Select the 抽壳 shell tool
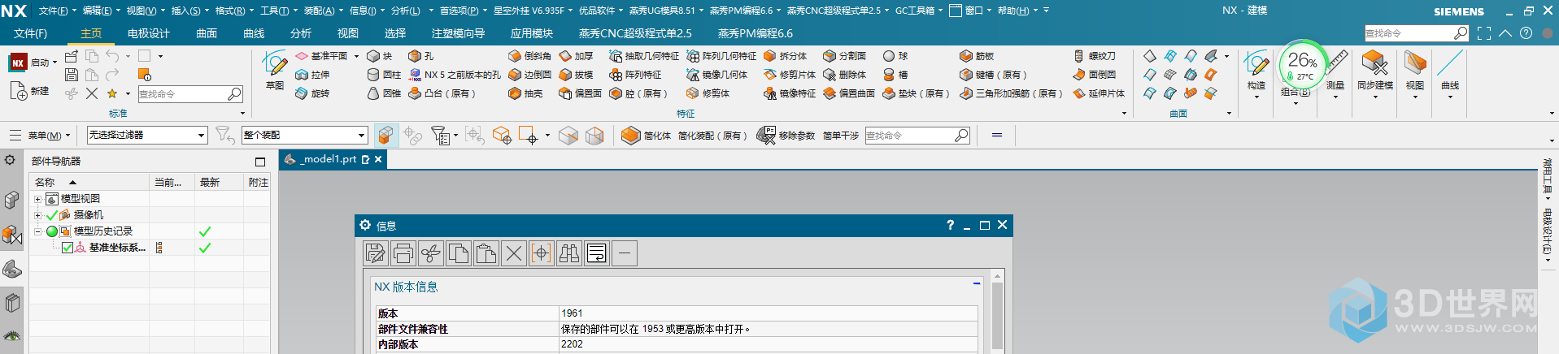This screenshot has width=1559, height=354. click(x=525, y=93)
